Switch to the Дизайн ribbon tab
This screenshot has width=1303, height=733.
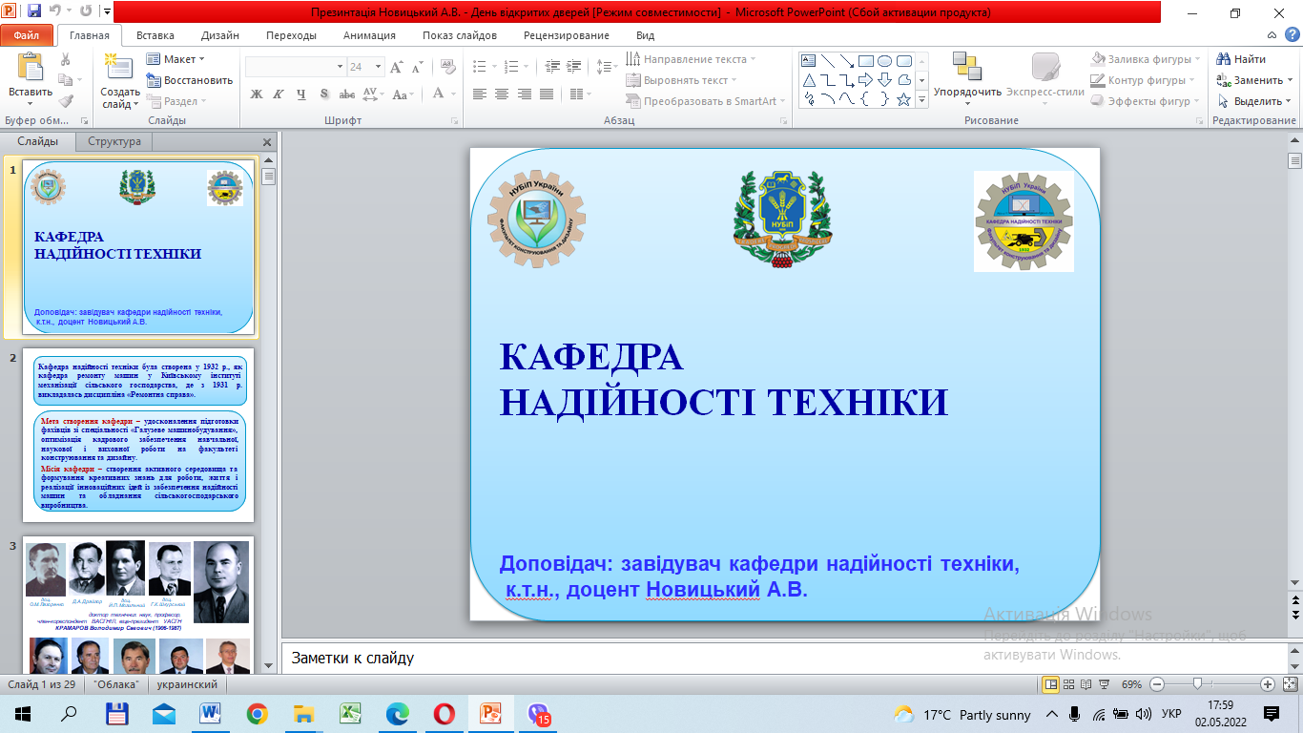(220, 35)
